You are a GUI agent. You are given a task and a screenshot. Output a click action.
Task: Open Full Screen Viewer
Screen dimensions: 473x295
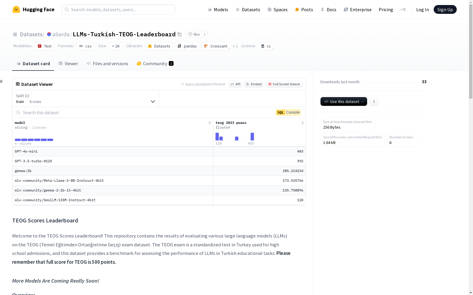(284, 84)
